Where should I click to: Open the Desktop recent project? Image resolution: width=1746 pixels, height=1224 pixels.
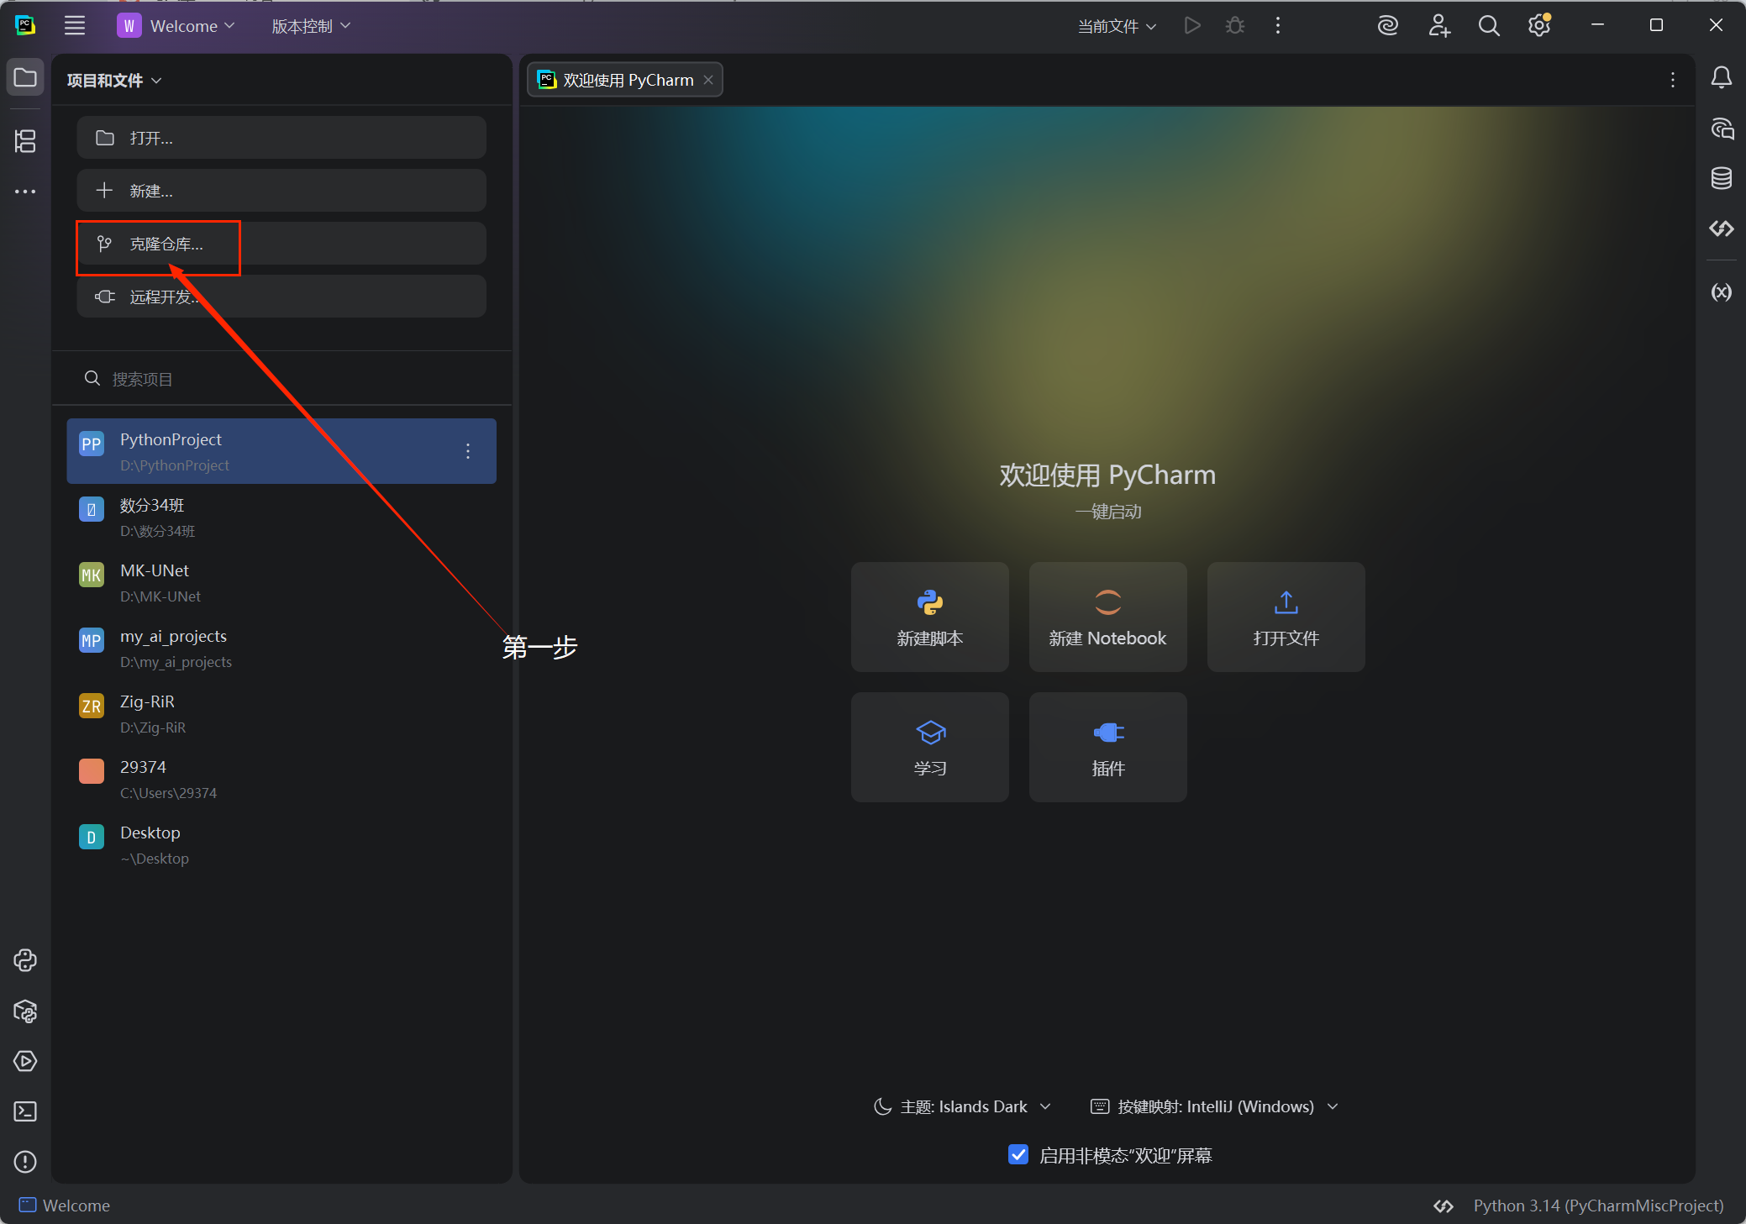coord(281,844)
